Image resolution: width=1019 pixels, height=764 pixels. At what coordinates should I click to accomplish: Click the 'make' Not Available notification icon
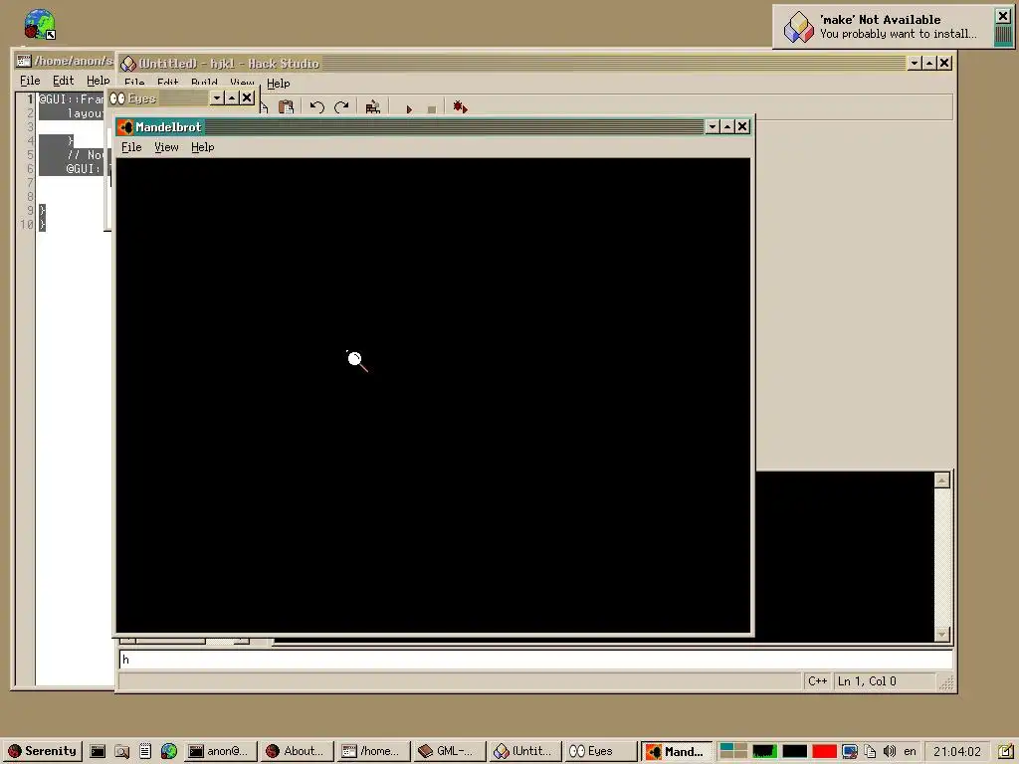(x=799, y=27)
